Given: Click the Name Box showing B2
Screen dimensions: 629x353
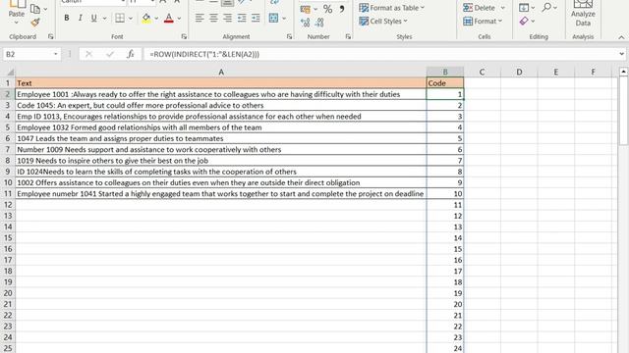Looking at the screenshot, I should click(28, 54).
